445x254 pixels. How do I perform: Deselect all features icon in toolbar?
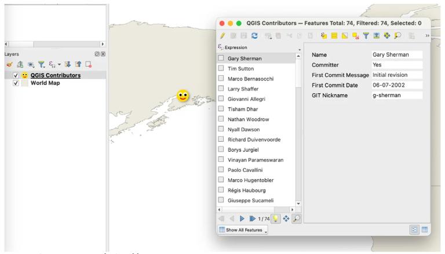coord(355,36)
